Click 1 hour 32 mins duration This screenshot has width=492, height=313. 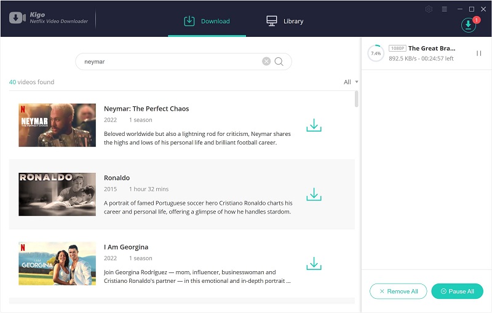149,189
